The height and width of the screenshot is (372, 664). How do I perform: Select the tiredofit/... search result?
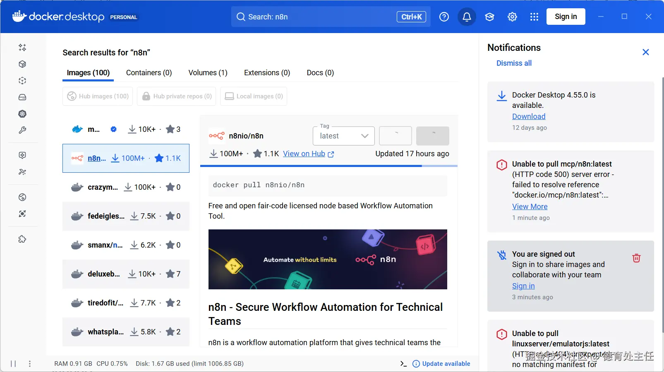coord(126,303)
